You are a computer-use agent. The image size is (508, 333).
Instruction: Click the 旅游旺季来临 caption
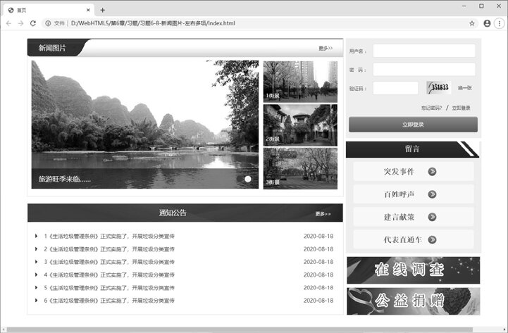click(x=65, y=179)
